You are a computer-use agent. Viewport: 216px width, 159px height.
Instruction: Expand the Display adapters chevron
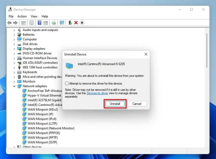[x=14, y=49]
